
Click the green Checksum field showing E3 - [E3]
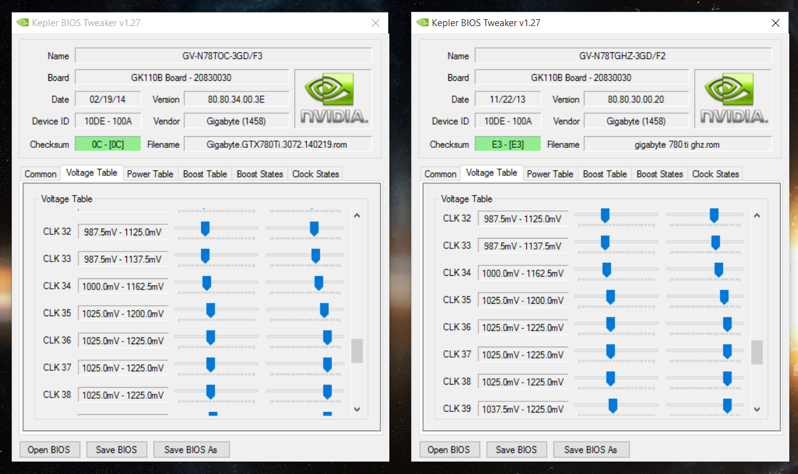click(508, 144)
